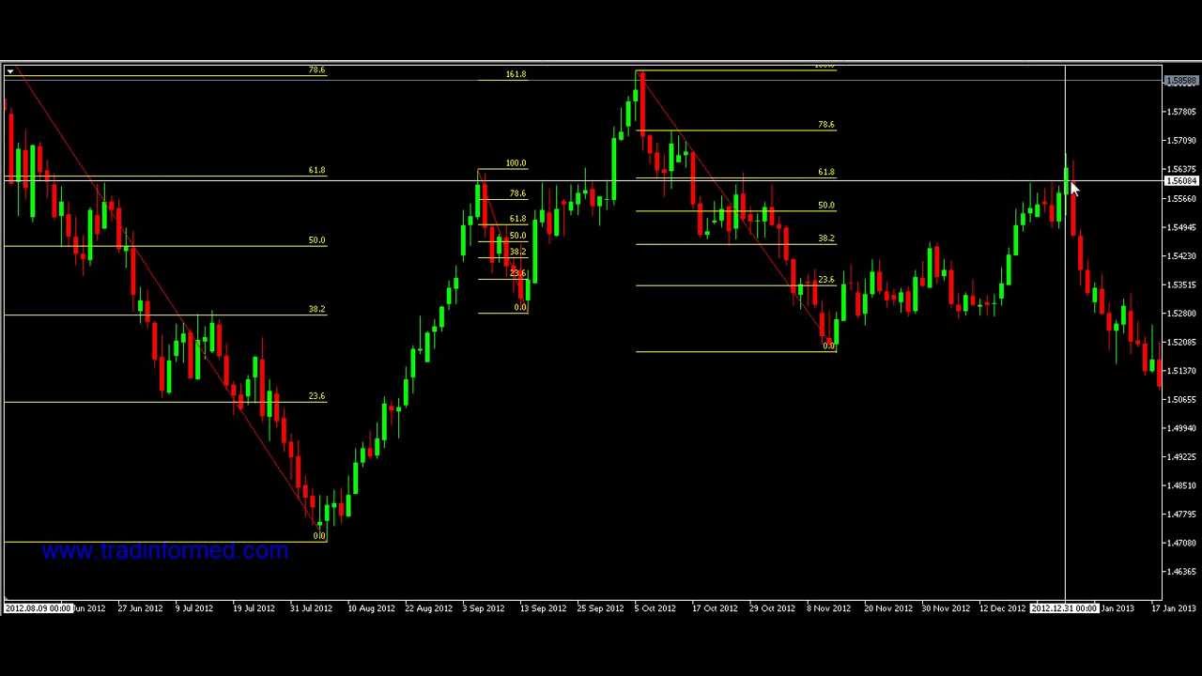Select the 0.0 level at the July 2012 low
The height and width of the screenshot is (676, 1202).
tap(319, 536)
